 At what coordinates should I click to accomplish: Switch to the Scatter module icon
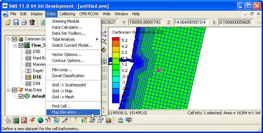(x=24, y=120)
